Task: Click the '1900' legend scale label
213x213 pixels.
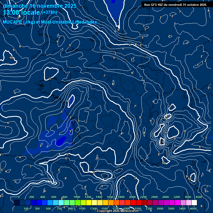Action: coord(127,209)
